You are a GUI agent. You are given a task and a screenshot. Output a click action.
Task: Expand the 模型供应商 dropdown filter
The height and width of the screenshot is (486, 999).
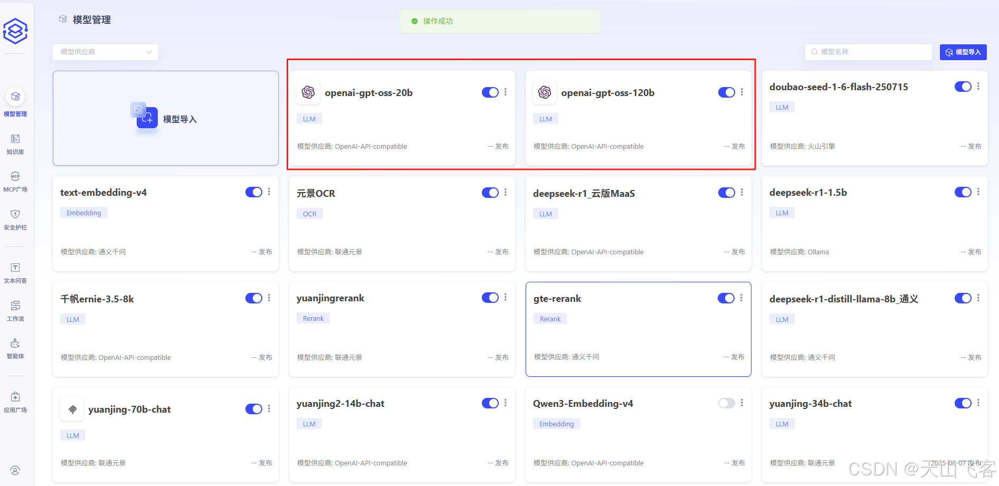pyautogui.click(x=106, y=52)
